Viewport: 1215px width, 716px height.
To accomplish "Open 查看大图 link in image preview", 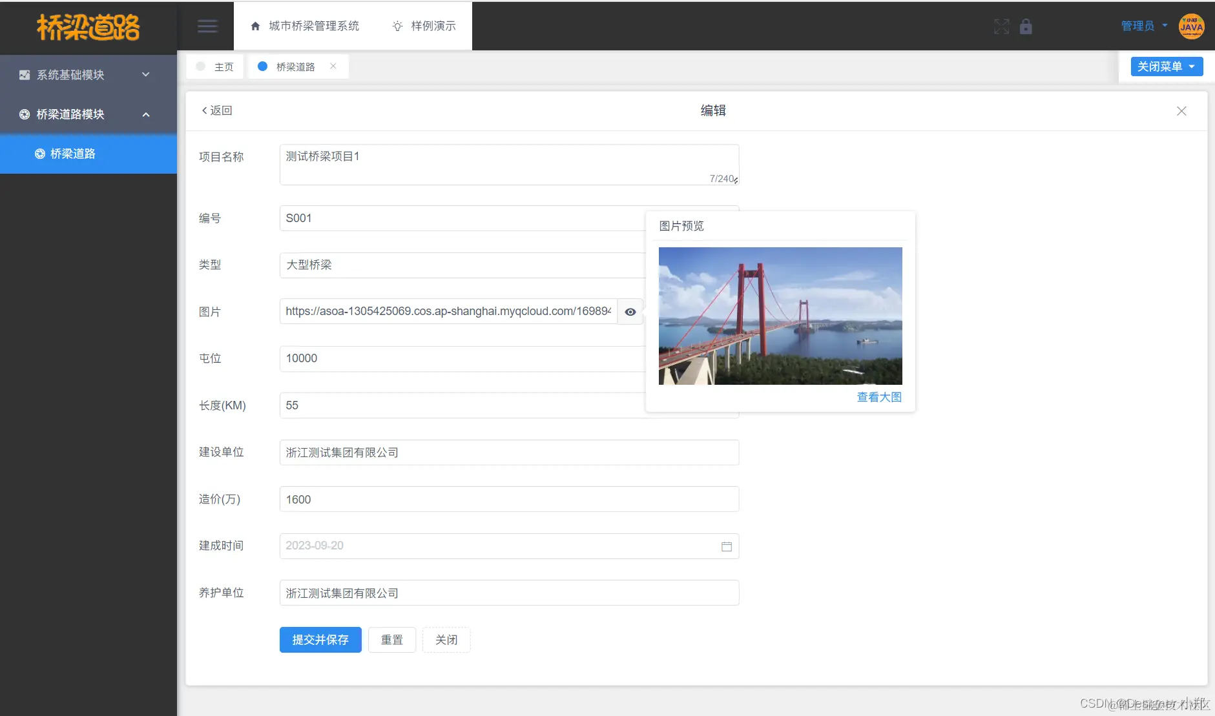I will coord(879,397).
